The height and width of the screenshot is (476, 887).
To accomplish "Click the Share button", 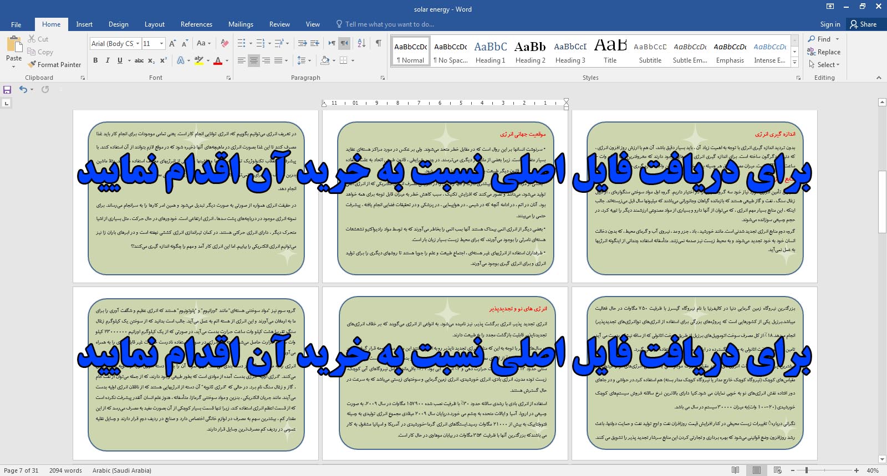I will pos(863,24).
